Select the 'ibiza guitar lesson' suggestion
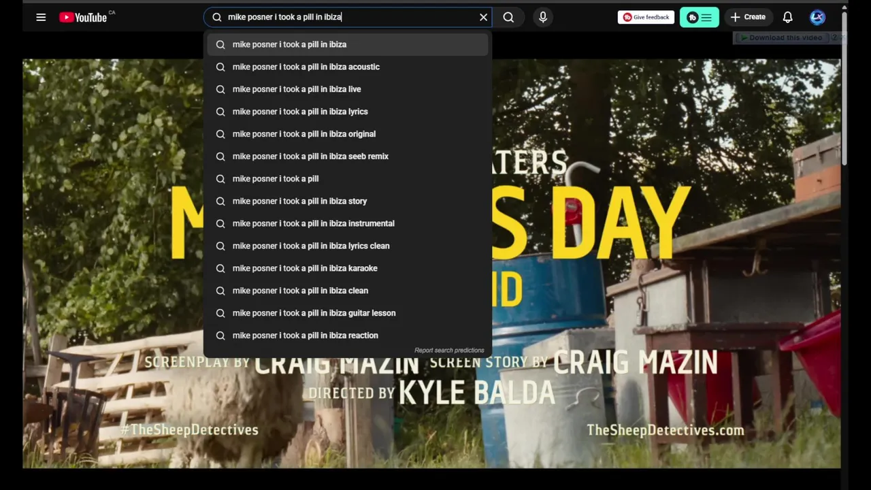 [x=348, y=313]
